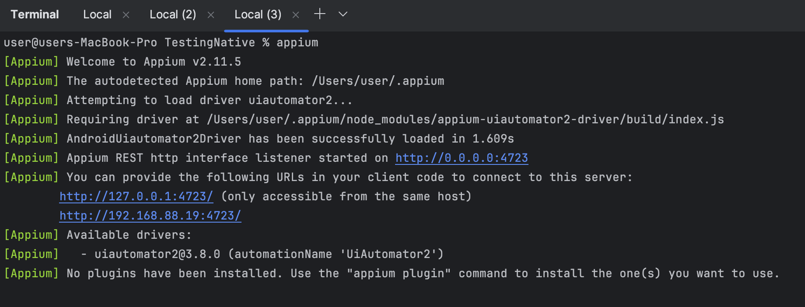Click the Terminal tool window title
Screen dimensions: 805x307
(35, 14)
